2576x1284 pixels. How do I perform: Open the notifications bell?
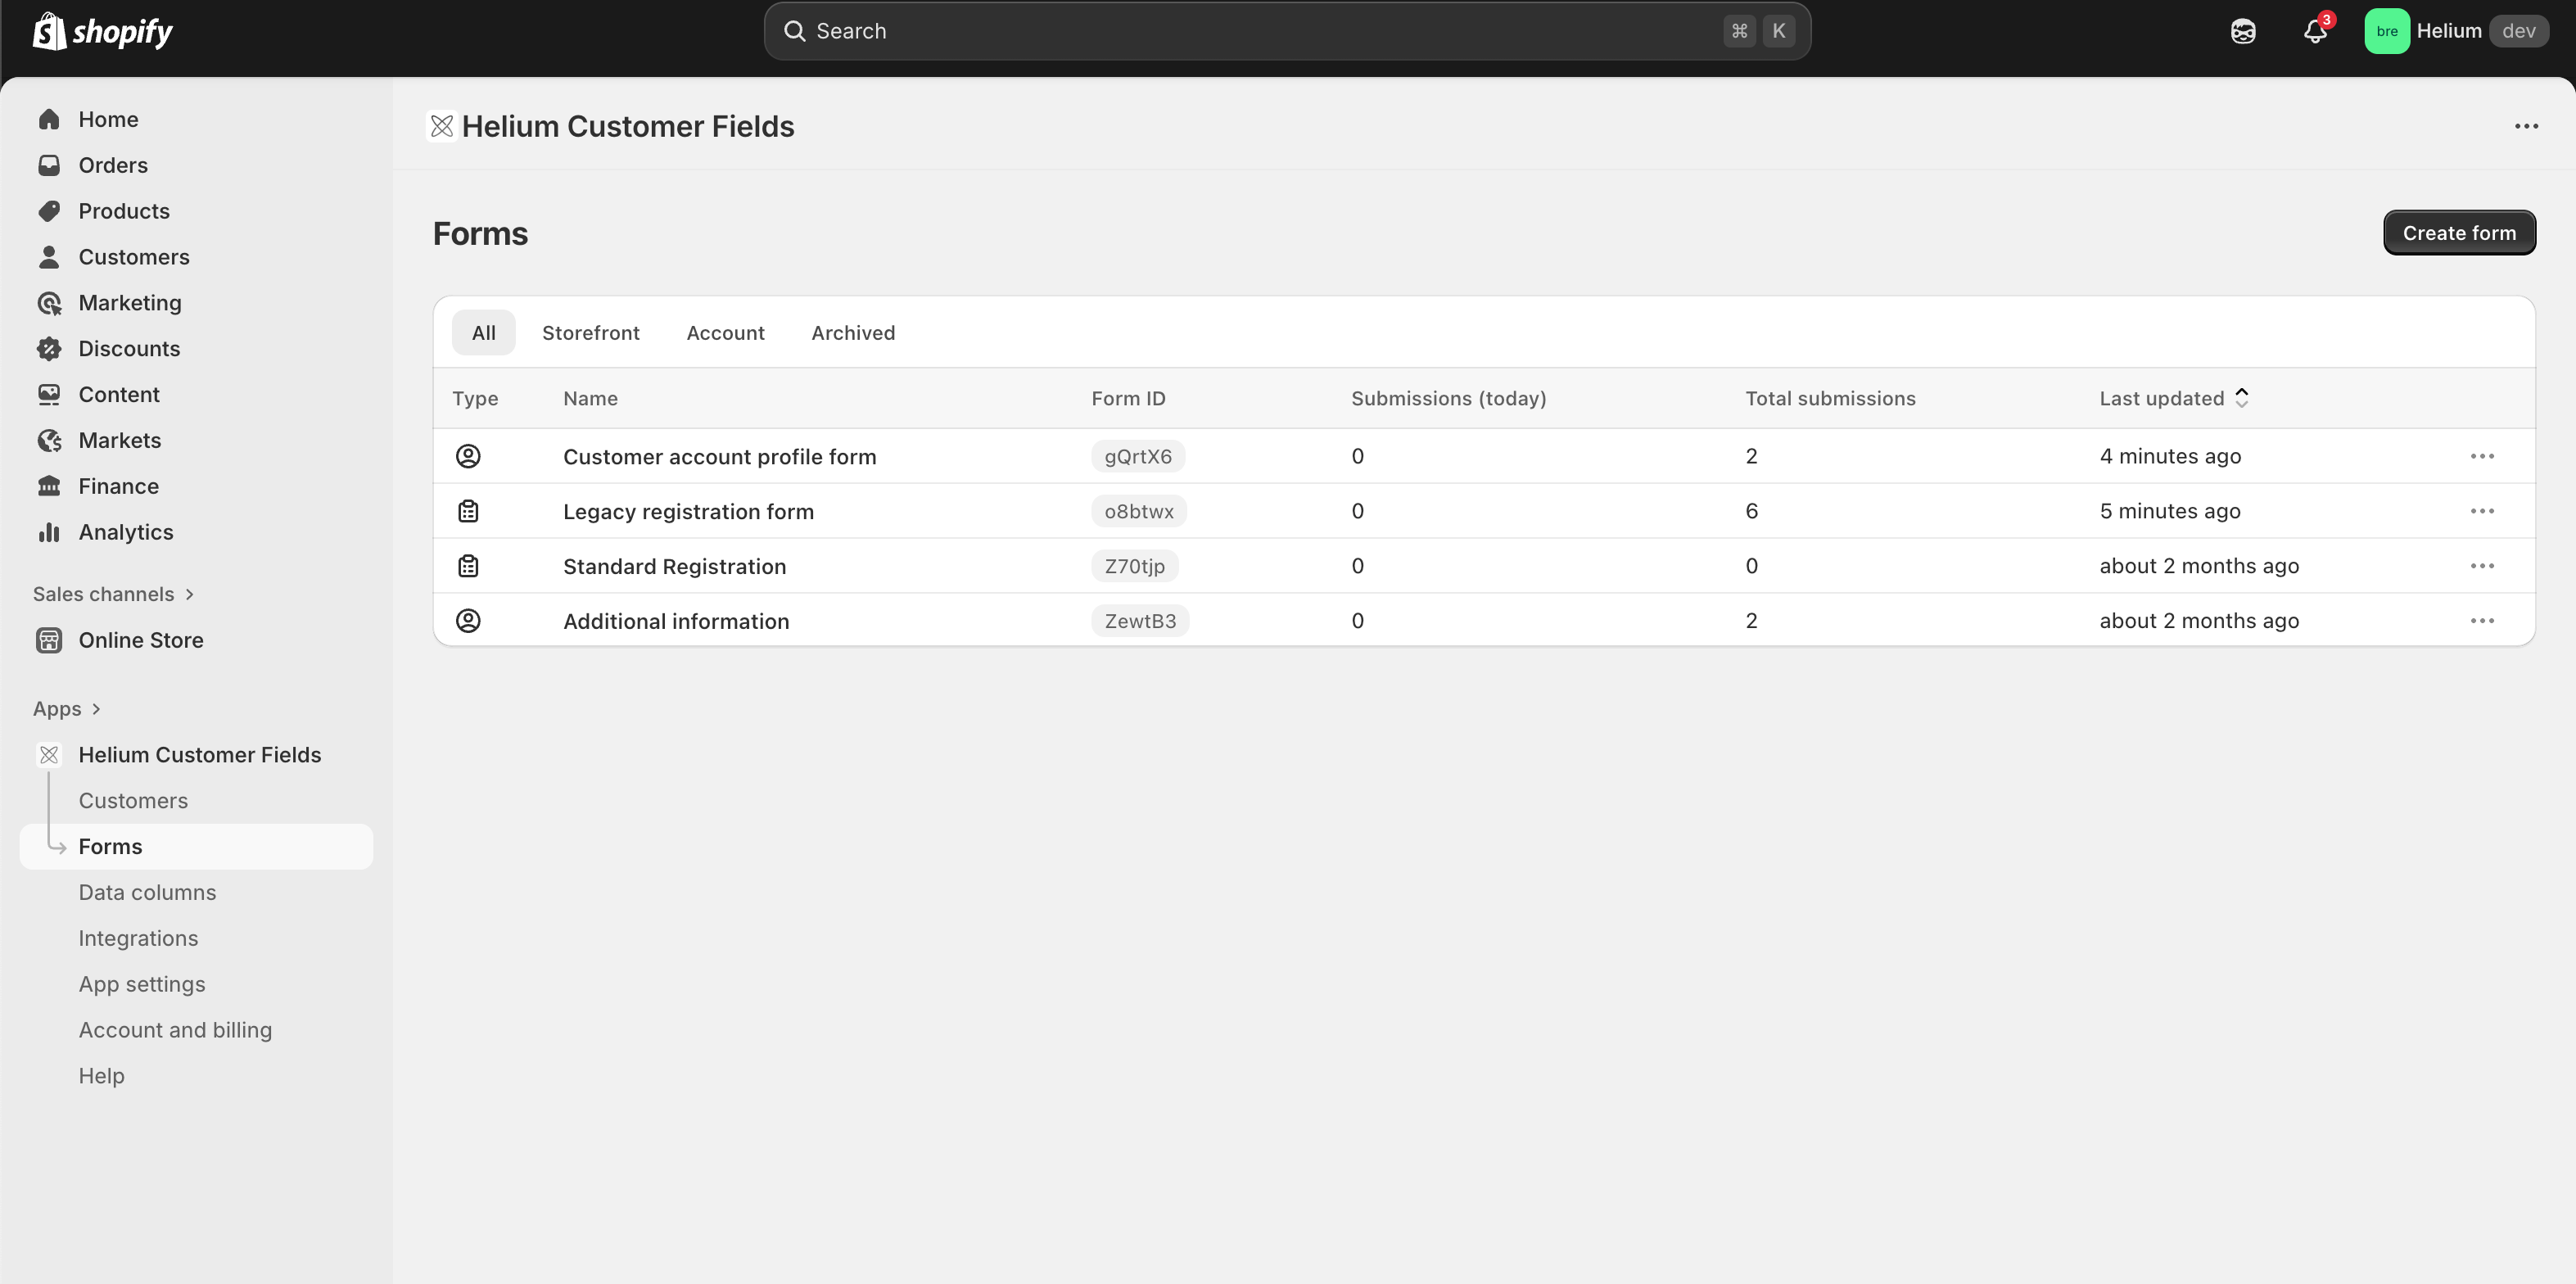2315,31
